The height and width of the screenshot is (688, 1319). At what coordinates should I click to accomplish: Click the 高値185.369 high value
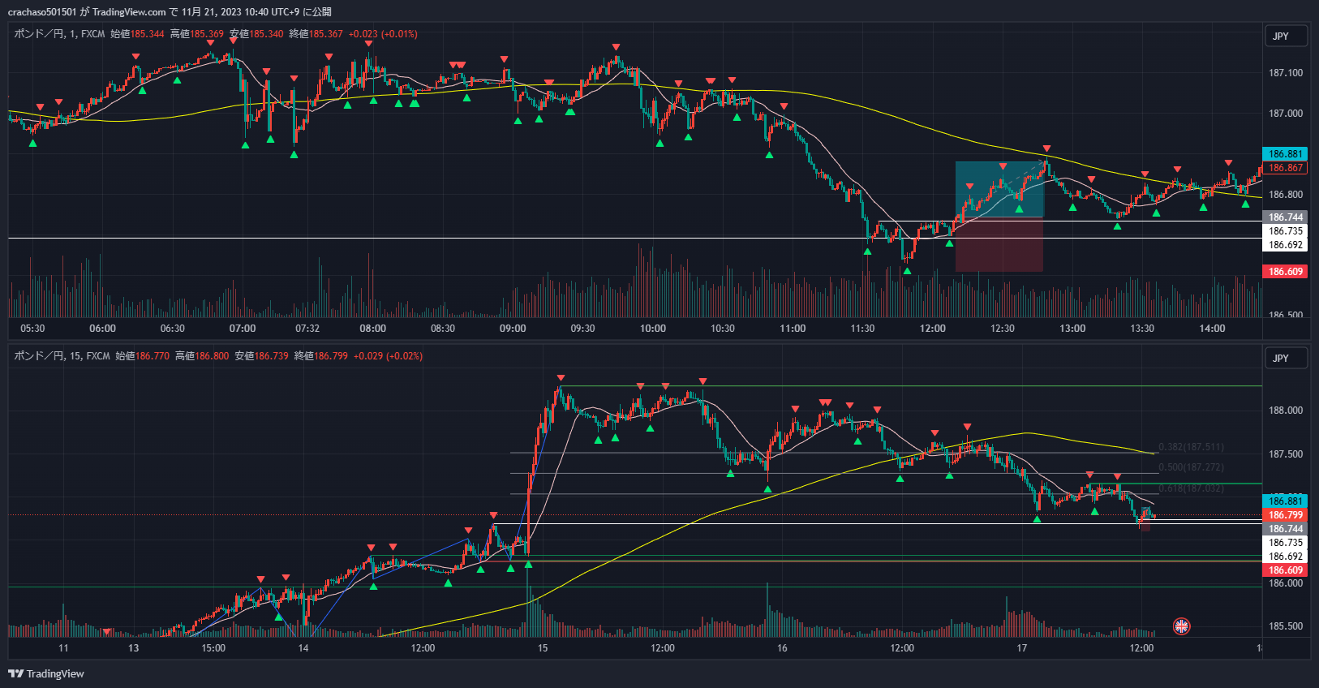196,34
